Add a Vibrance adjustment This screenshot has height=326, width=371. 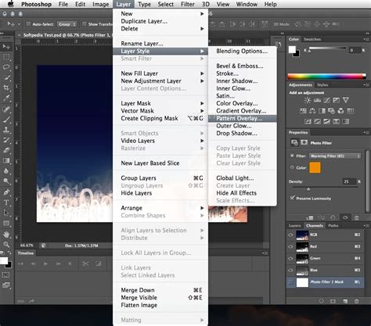346,100
